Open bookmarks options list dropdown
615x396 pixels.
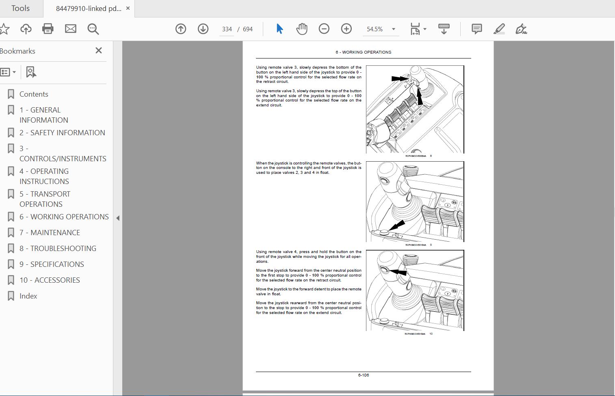[8, 72]
